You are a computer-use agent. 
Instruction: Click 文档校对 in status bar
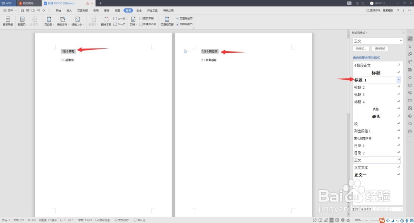pyautogui.click(x=121, y=220)
